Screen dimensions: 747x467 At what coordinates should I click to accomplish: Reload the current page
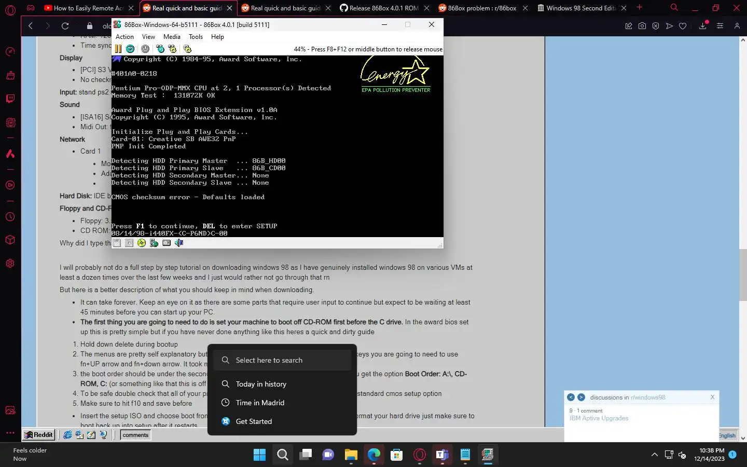(x=65, y=25)
